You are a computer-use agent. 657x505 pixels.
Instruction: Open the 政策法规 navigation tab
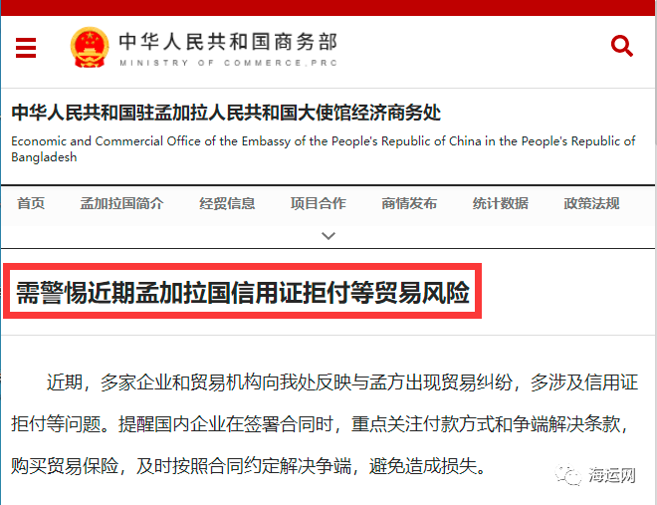pyautogui.click(x=591, y=203)
